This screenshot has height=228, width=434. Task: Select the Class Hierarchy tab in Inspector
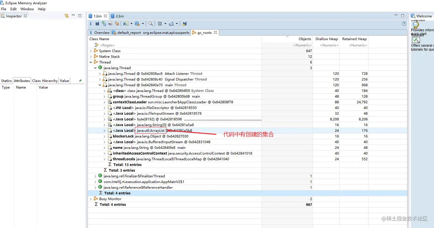(44, 81)
